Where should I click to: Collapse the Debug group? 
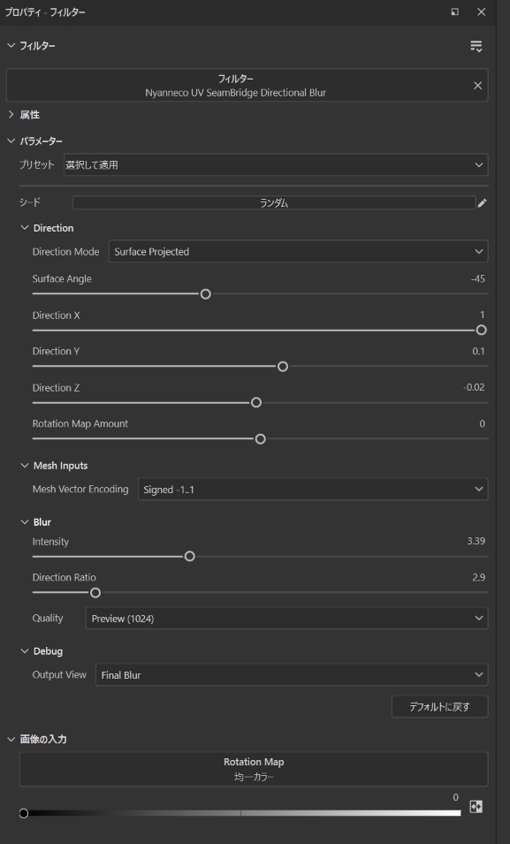(24, 651)
